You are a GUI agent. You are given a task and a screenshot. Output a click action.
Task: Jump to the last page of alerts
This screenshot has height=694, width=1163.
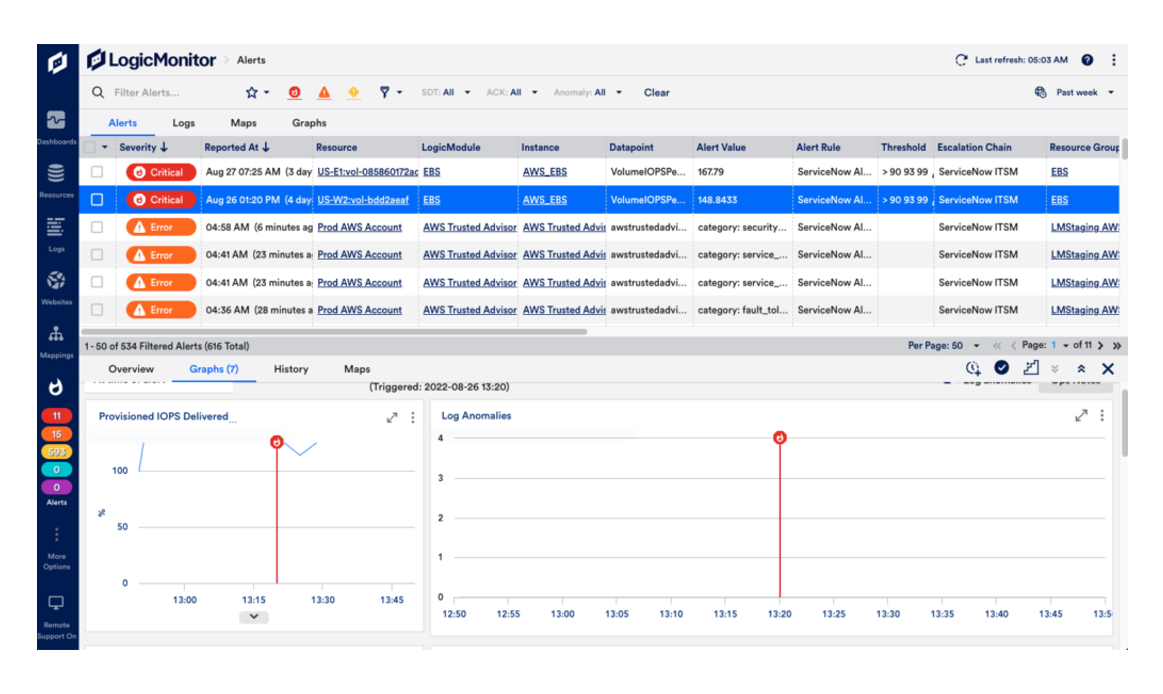click(1117, 346)
